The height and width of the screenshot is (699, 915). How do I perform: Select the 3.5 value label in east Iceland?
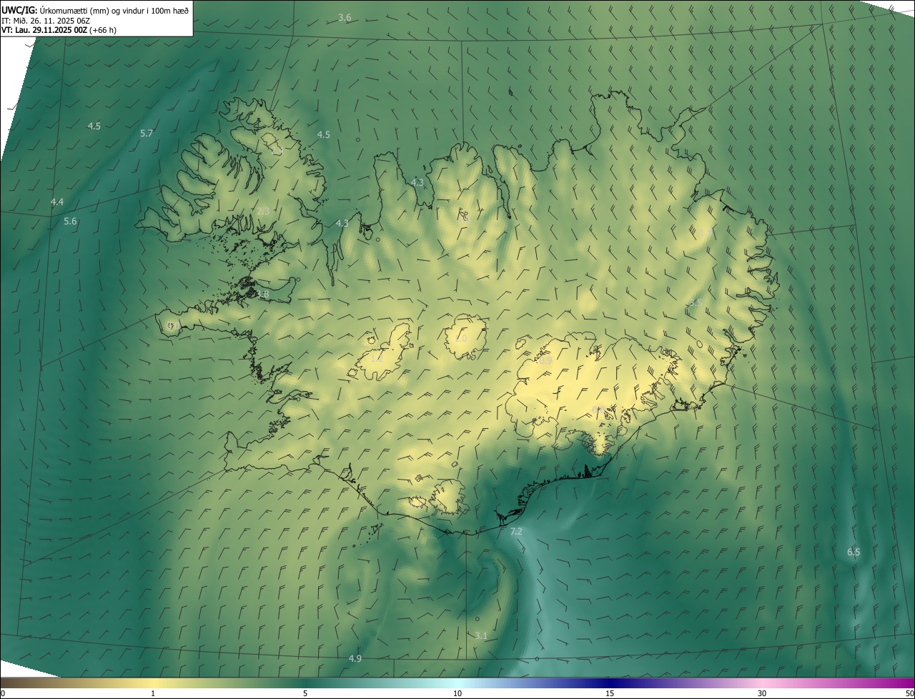(x=695, y=302)
